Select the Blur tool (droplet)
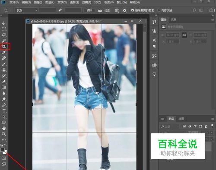 4,93
